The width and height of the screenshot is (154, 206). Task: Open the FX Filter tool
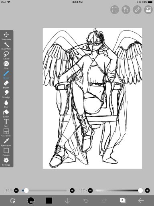[x=6, y=65]
